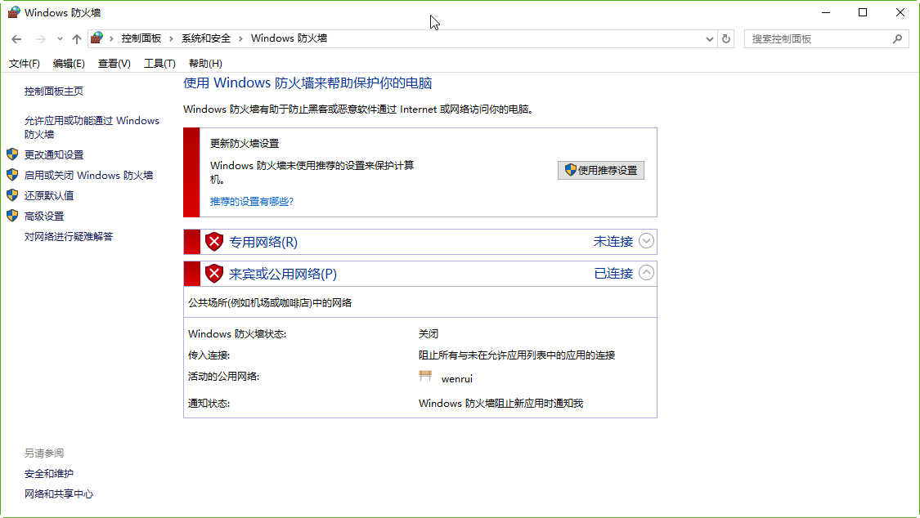Open the 帮助(H) menu
920x518 pixels.
(x=205, y=63)
